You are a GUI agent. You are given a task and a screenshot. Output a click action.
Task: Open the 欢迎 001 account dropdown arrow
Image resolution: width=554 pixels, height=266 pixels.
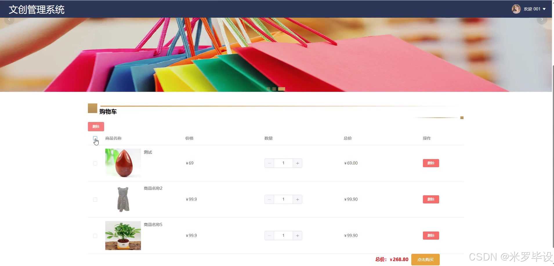(x=544, y=9)
